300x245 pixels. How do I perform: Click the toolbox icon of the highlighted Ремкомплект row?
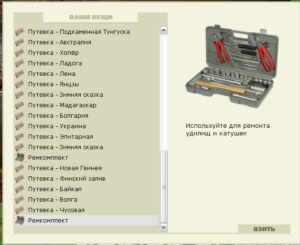click(20, 220)
